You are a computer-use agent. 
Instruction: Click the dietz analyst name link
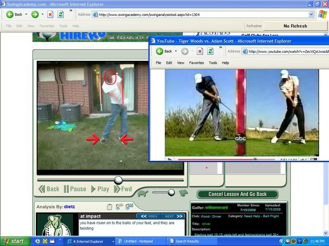coord(70,207)
